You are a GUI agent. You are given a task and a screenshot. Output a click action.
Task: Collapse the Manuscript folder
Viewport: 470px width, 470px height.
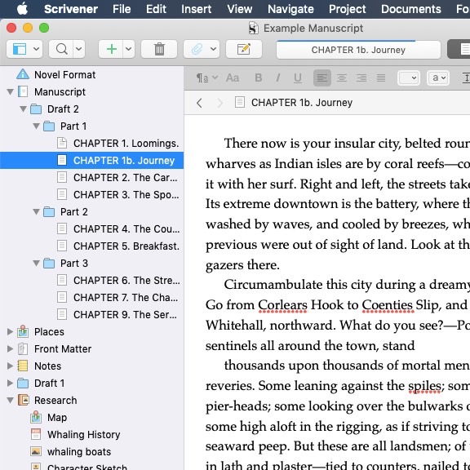pos(10,91)
